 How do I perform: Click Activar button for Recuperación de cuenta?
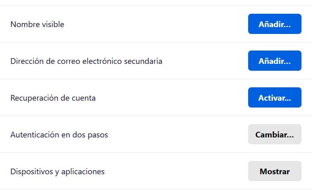pos(274,98)
